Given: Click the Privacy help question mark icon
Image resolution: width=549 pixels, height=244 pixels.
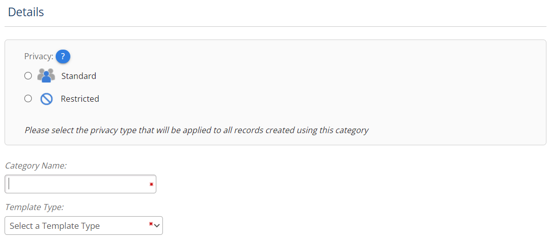Looking at the screenshot, I should (x=63, y=57).
